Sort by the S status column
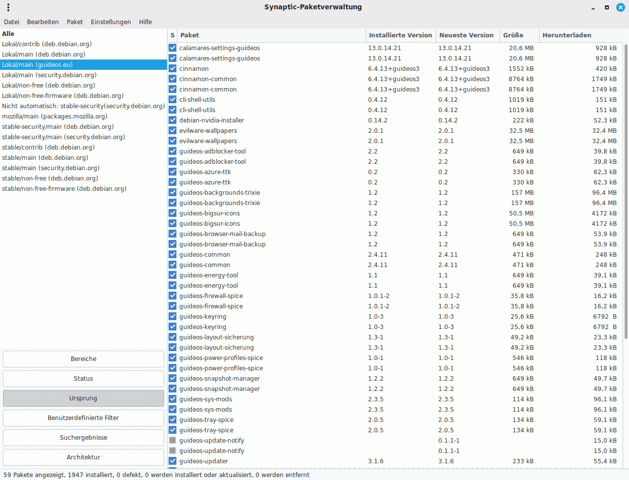Viewport: 629px width, 480px height. [x=172, y=35]
